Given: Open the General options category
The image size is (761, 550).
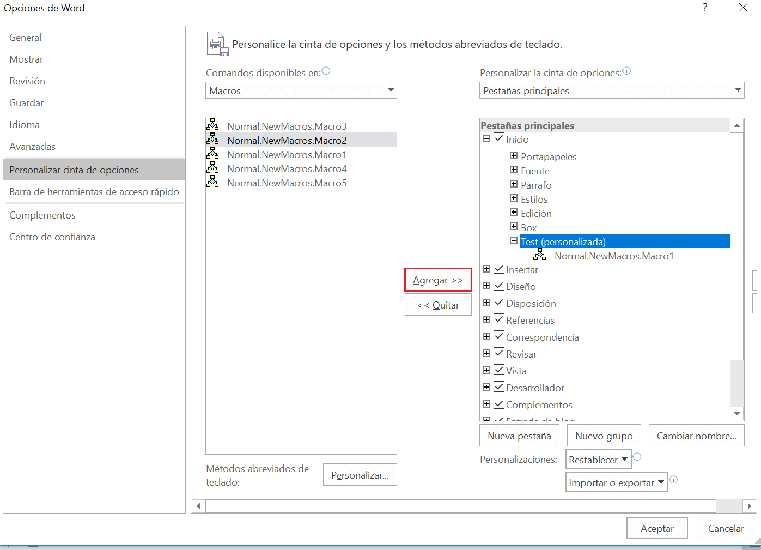Looking at the screenshot, I should [x=94, y=38].
